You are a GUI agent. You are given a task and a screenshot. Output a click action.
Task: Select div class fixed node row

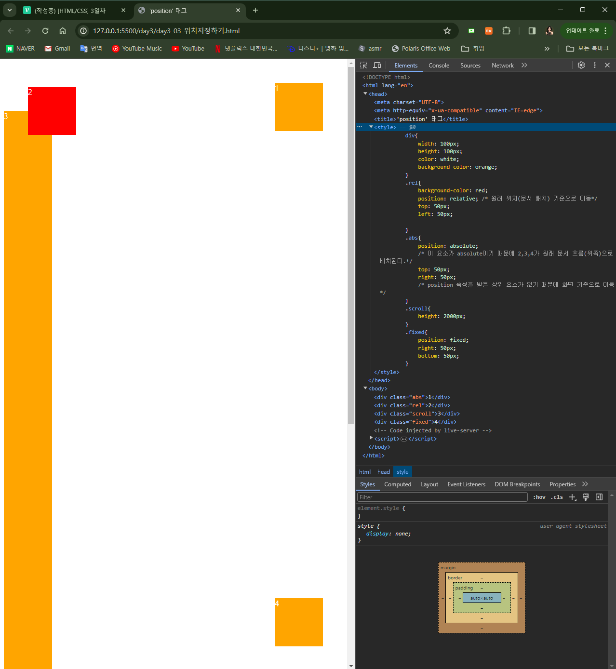pos(415,422)
